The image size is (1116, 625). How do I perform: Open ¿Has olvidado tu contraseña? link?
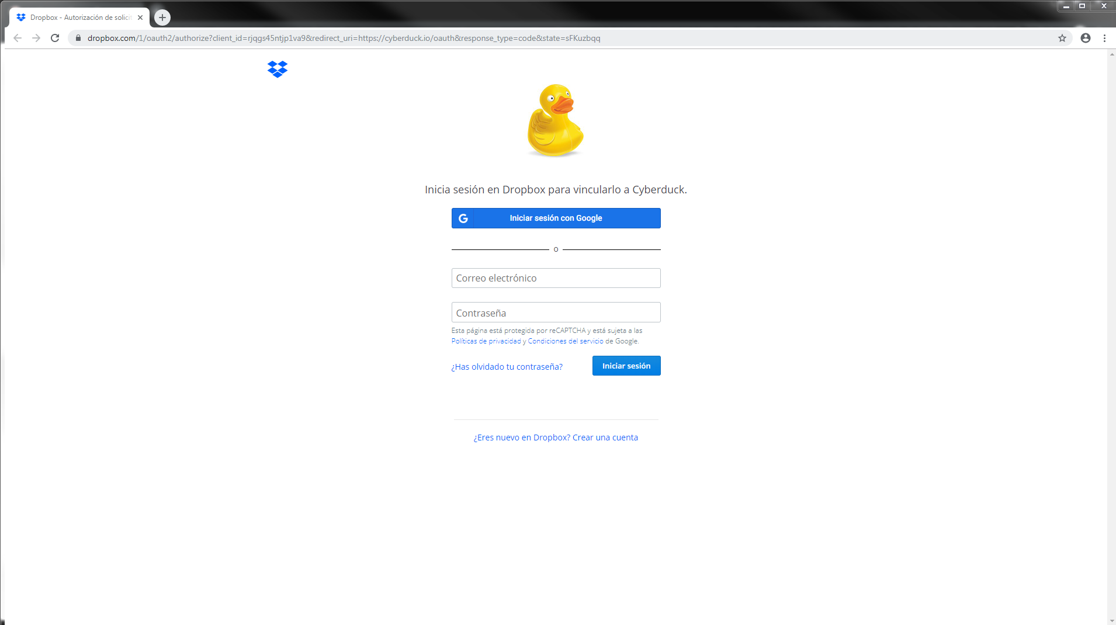[507, 367]
